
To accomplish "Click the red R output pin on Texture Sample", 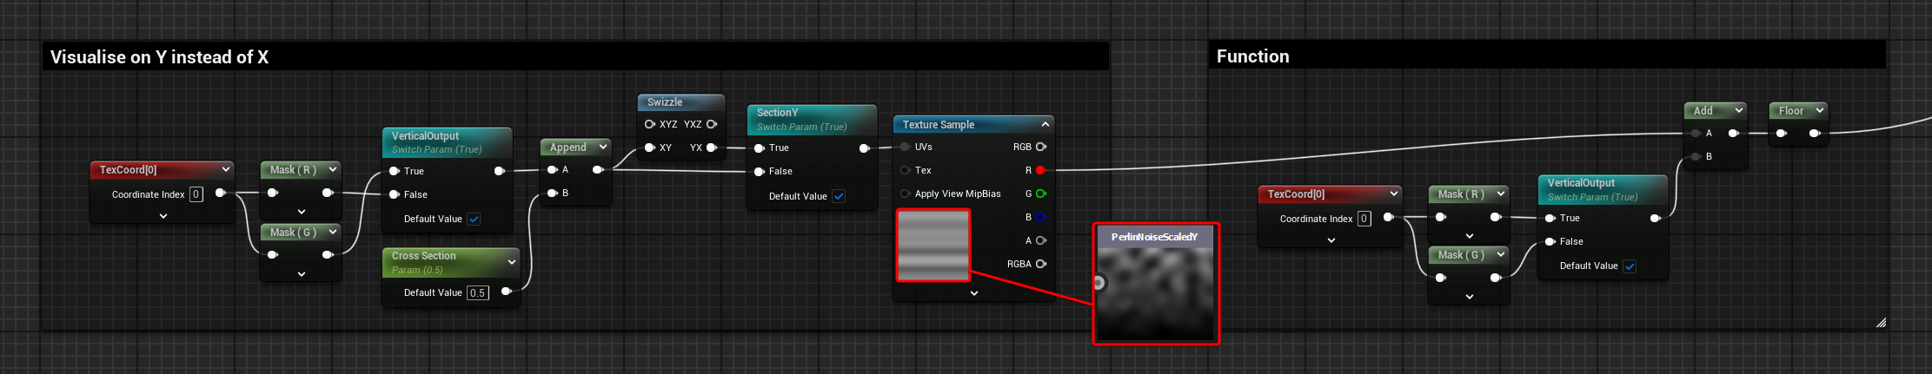I will 1040,170.
